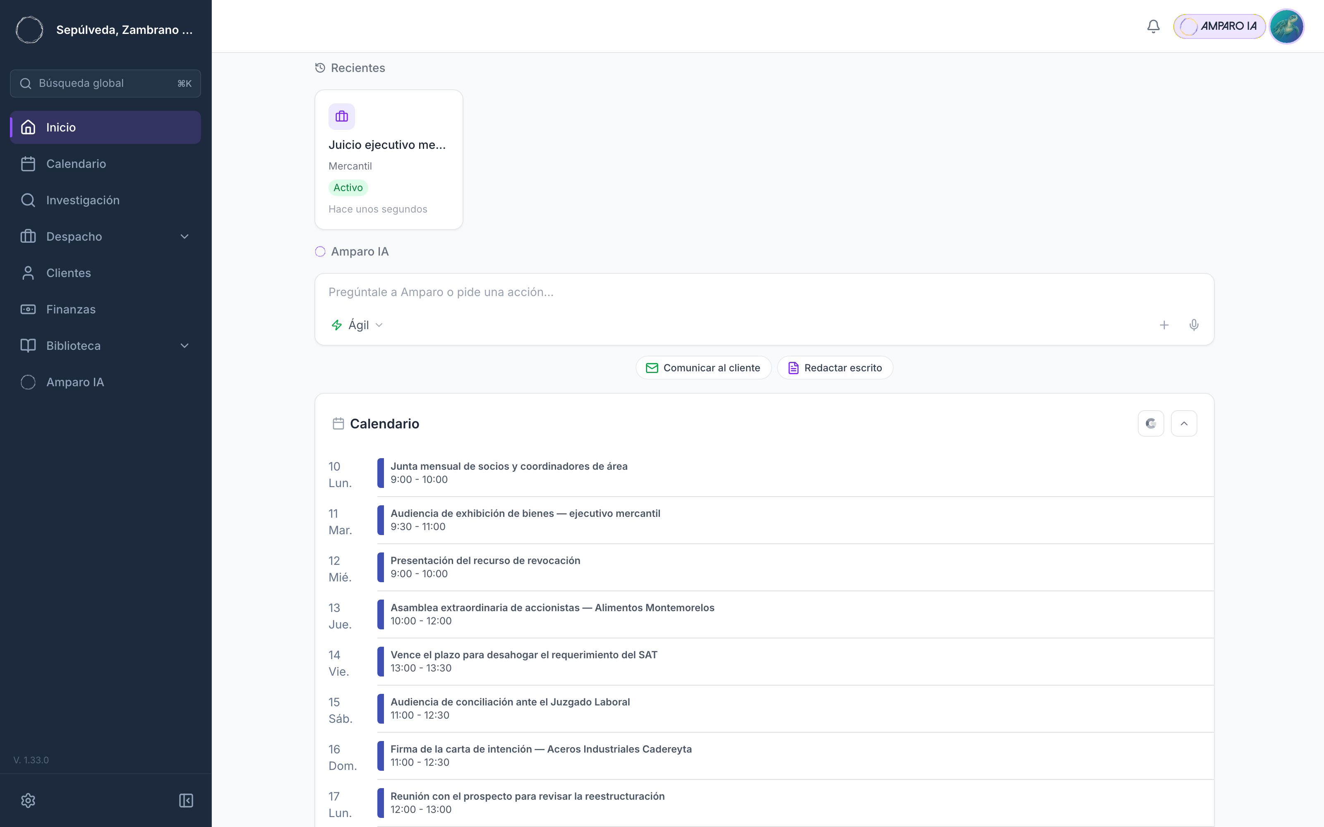Focus the Búsqueda global field

[106, 83]
